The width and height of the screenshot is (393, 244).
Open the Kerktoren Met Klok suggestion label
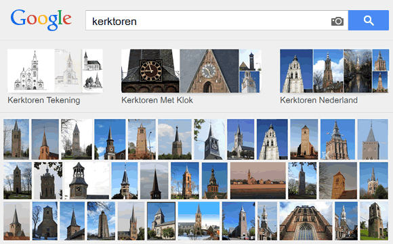tap(157, 100)
